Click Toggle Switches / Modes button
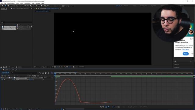This screenshot has width=195, height=110. tap(34, 109)
